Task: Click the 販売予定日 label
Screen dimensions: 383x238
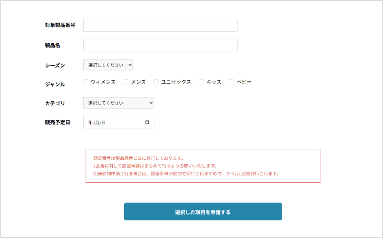Action: (58, 122)
